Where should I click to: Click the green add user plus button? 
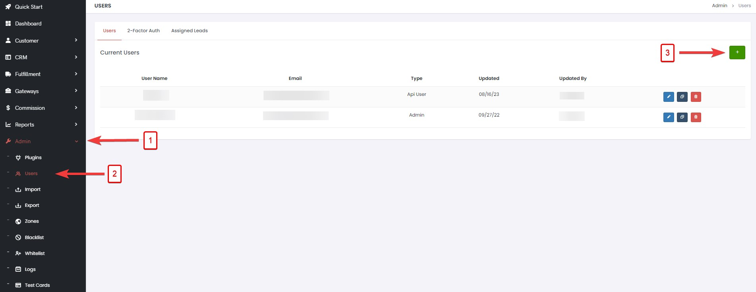[737, 53]
